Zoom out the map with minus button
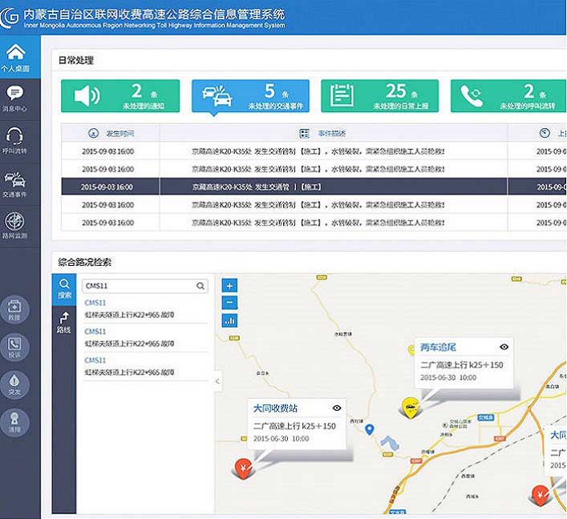 (229, 303)
